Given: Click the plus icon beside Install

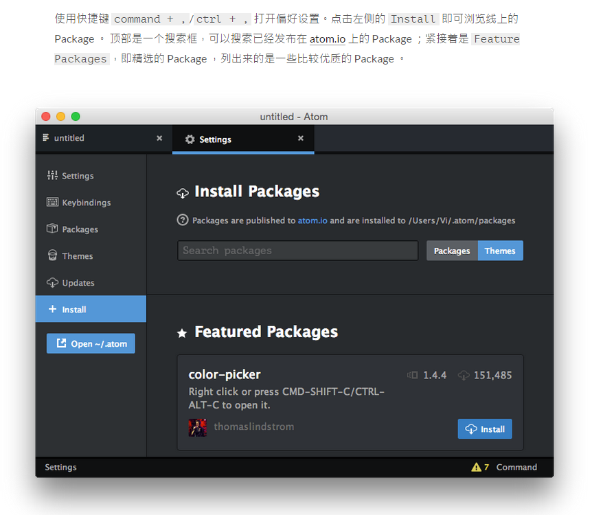Looking at the screenshot, I should click(52, 309).
